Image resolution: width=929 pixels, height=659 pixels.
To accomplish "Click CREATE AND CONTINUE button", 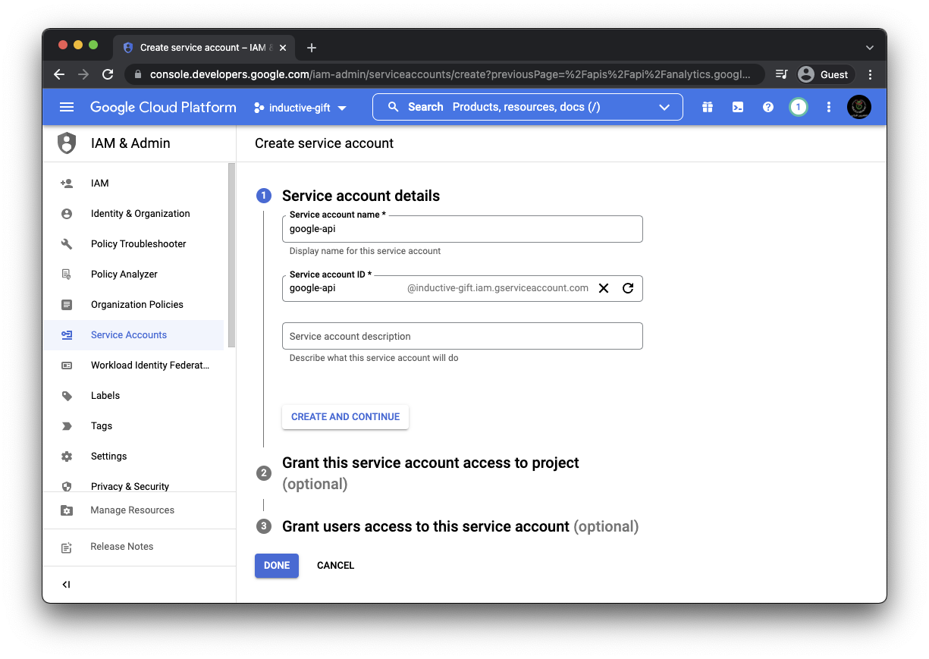I will (345, 417).
